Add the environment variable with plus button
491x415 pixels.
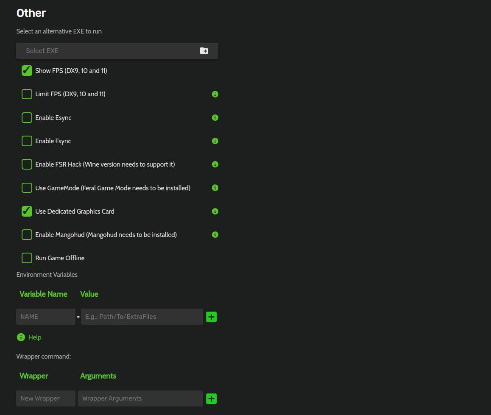click(x=211, y=317)
